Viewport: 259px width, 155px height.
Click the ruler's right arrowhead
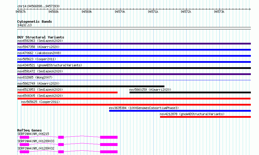pos(250,9)
